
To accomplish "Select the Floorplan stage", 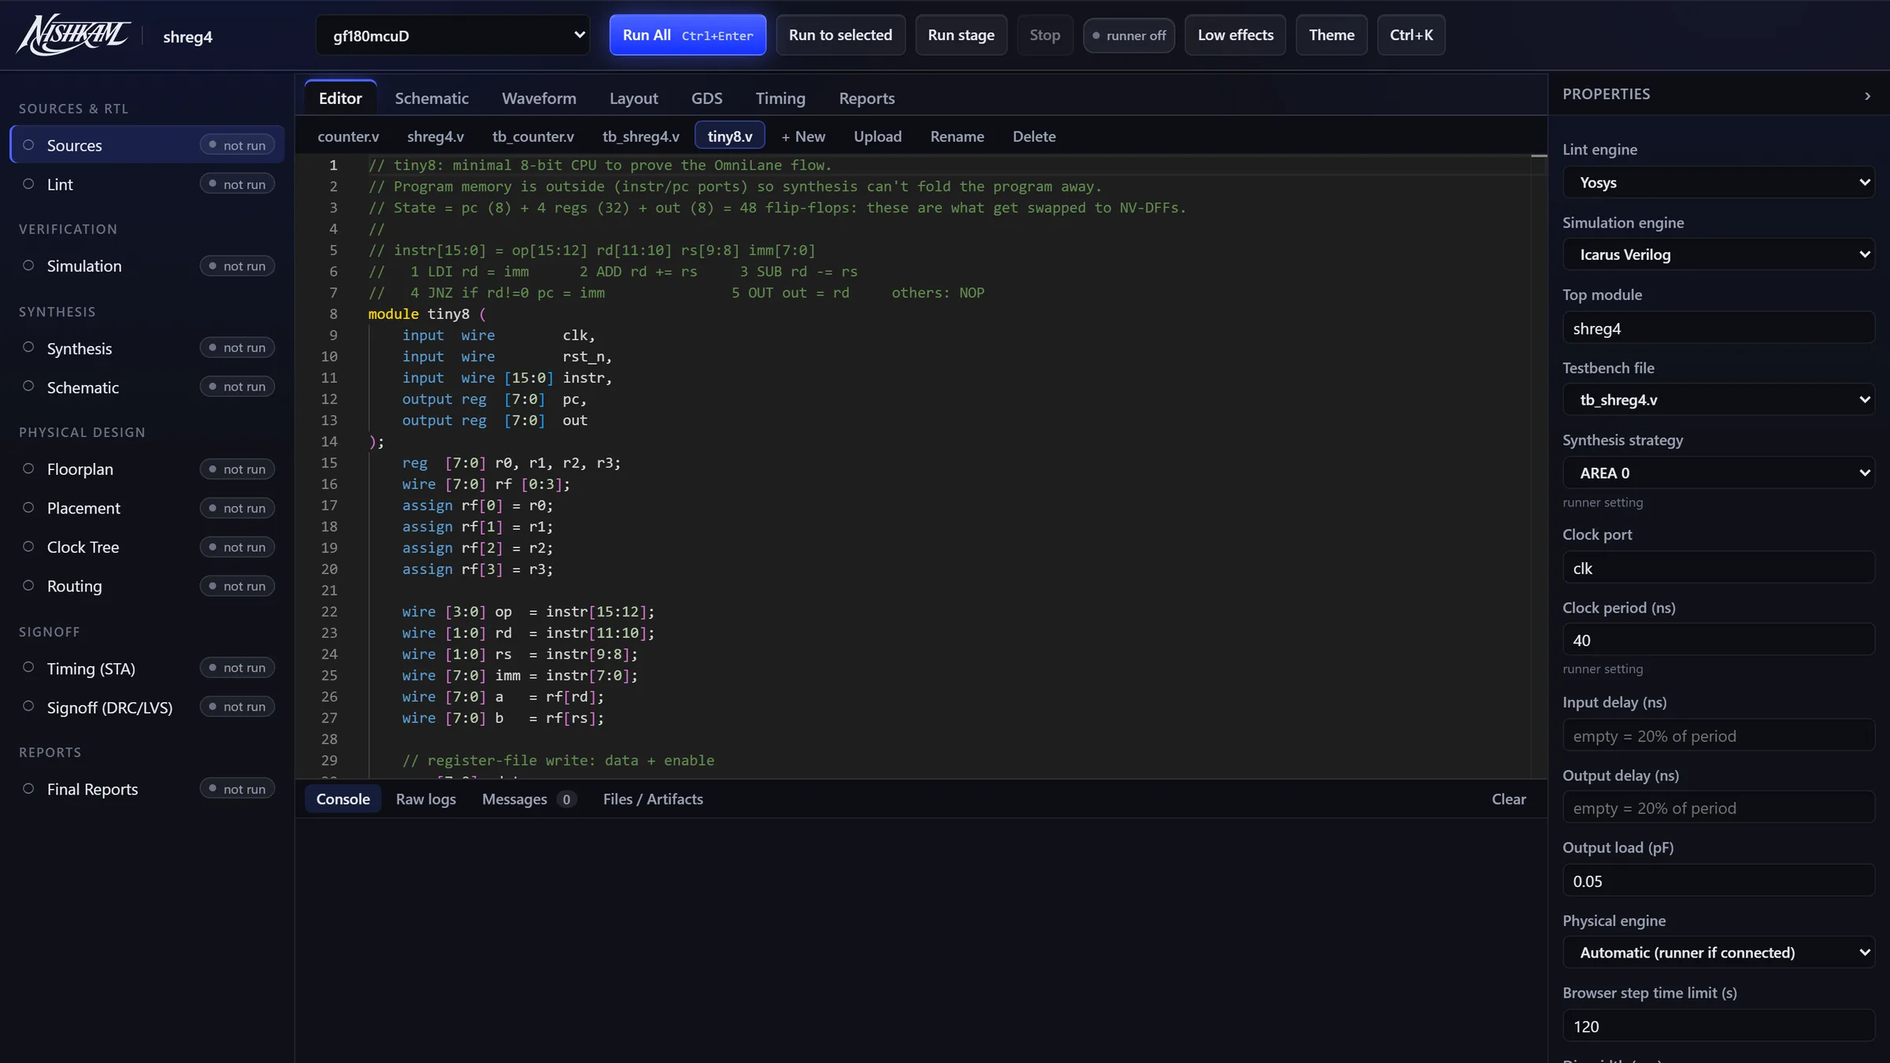I will (147, 469).
